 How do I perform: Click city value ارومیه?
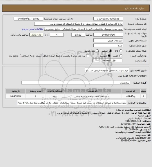141,116
